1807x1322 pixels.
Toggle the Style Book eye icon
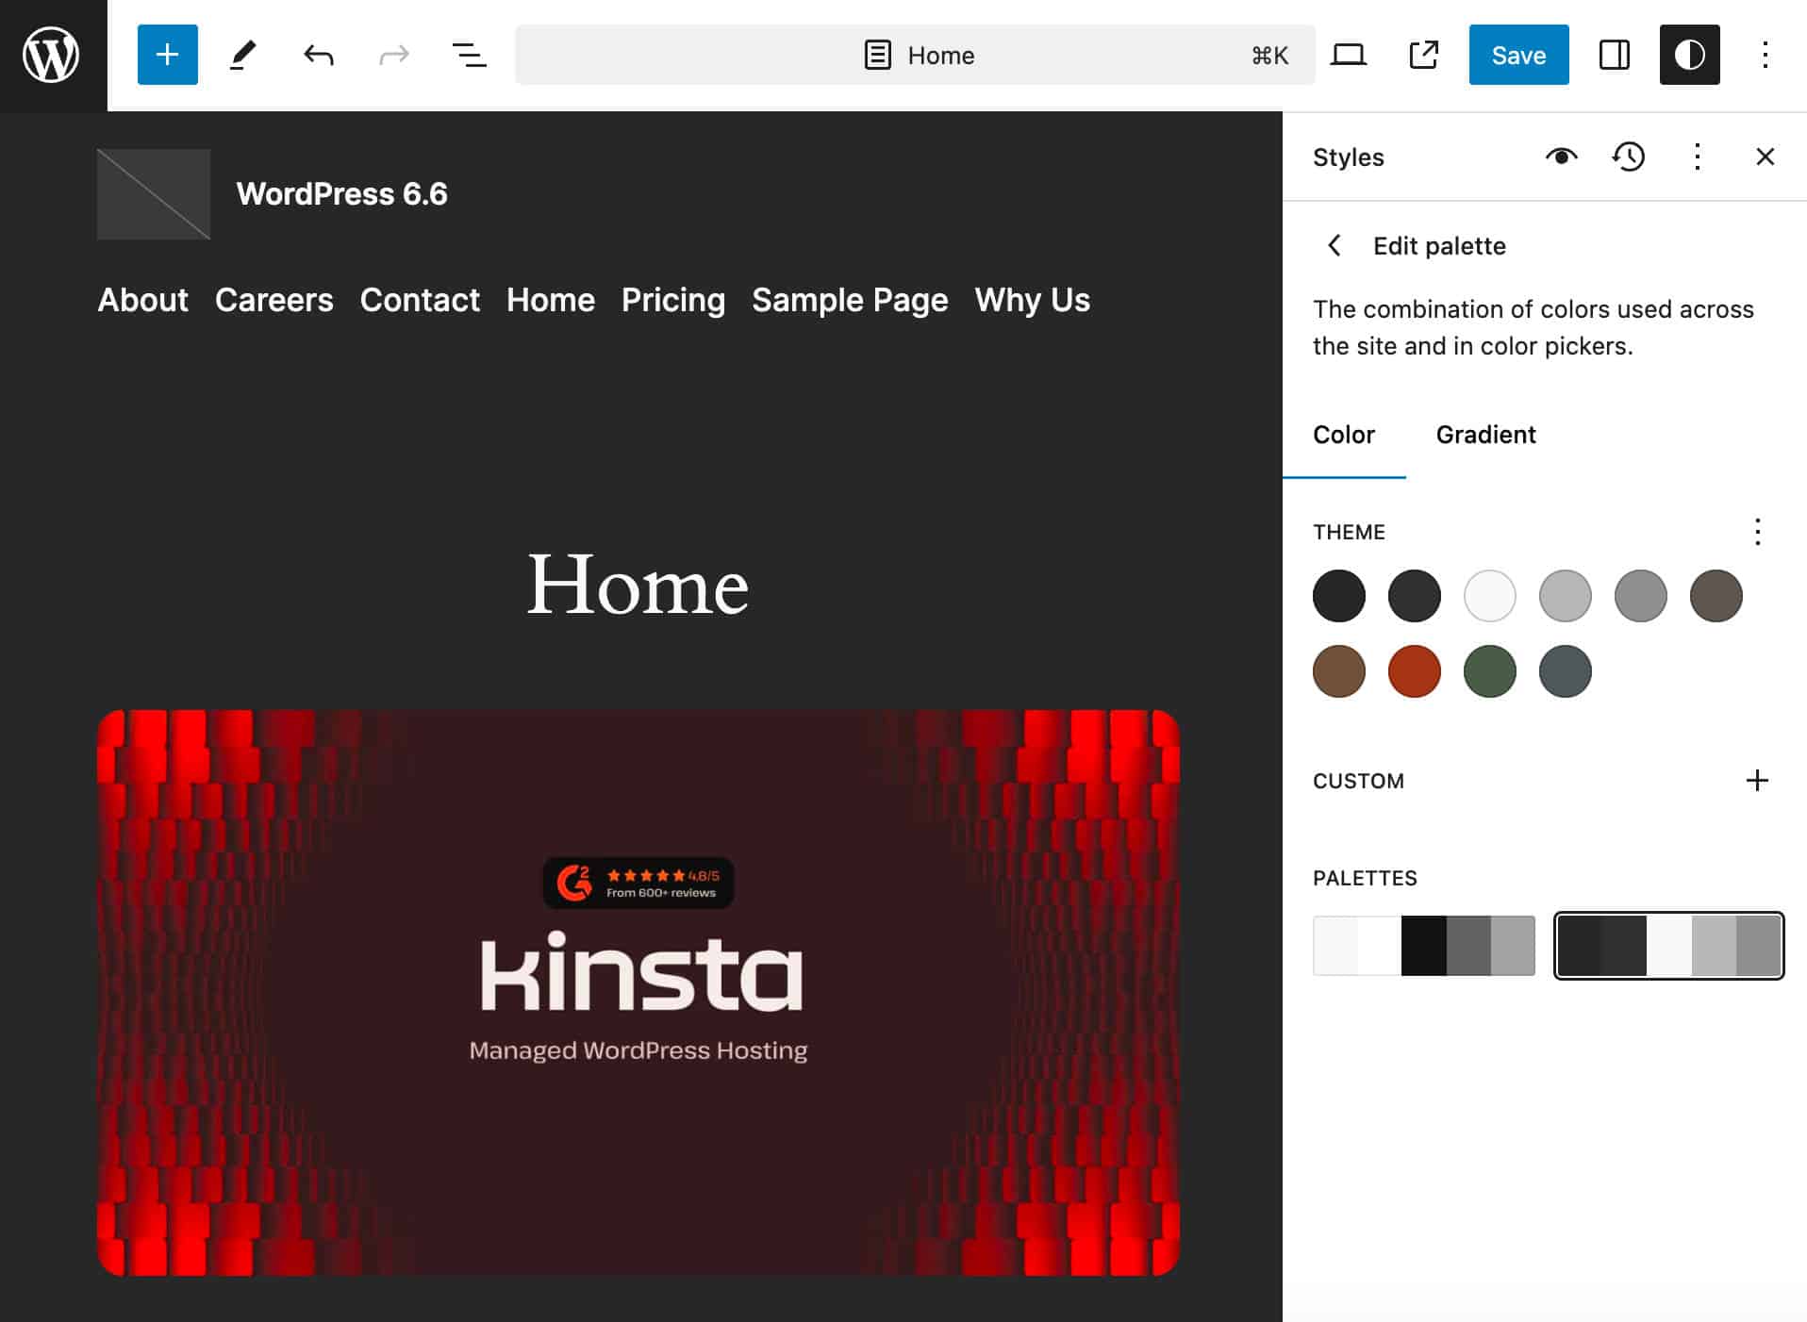pos(1561,157)
